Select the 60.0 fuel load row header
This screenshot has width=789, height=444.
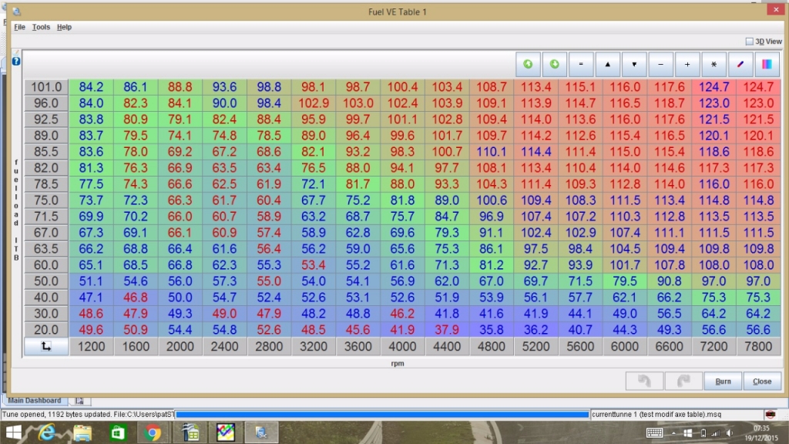click(x=45, y=265)
